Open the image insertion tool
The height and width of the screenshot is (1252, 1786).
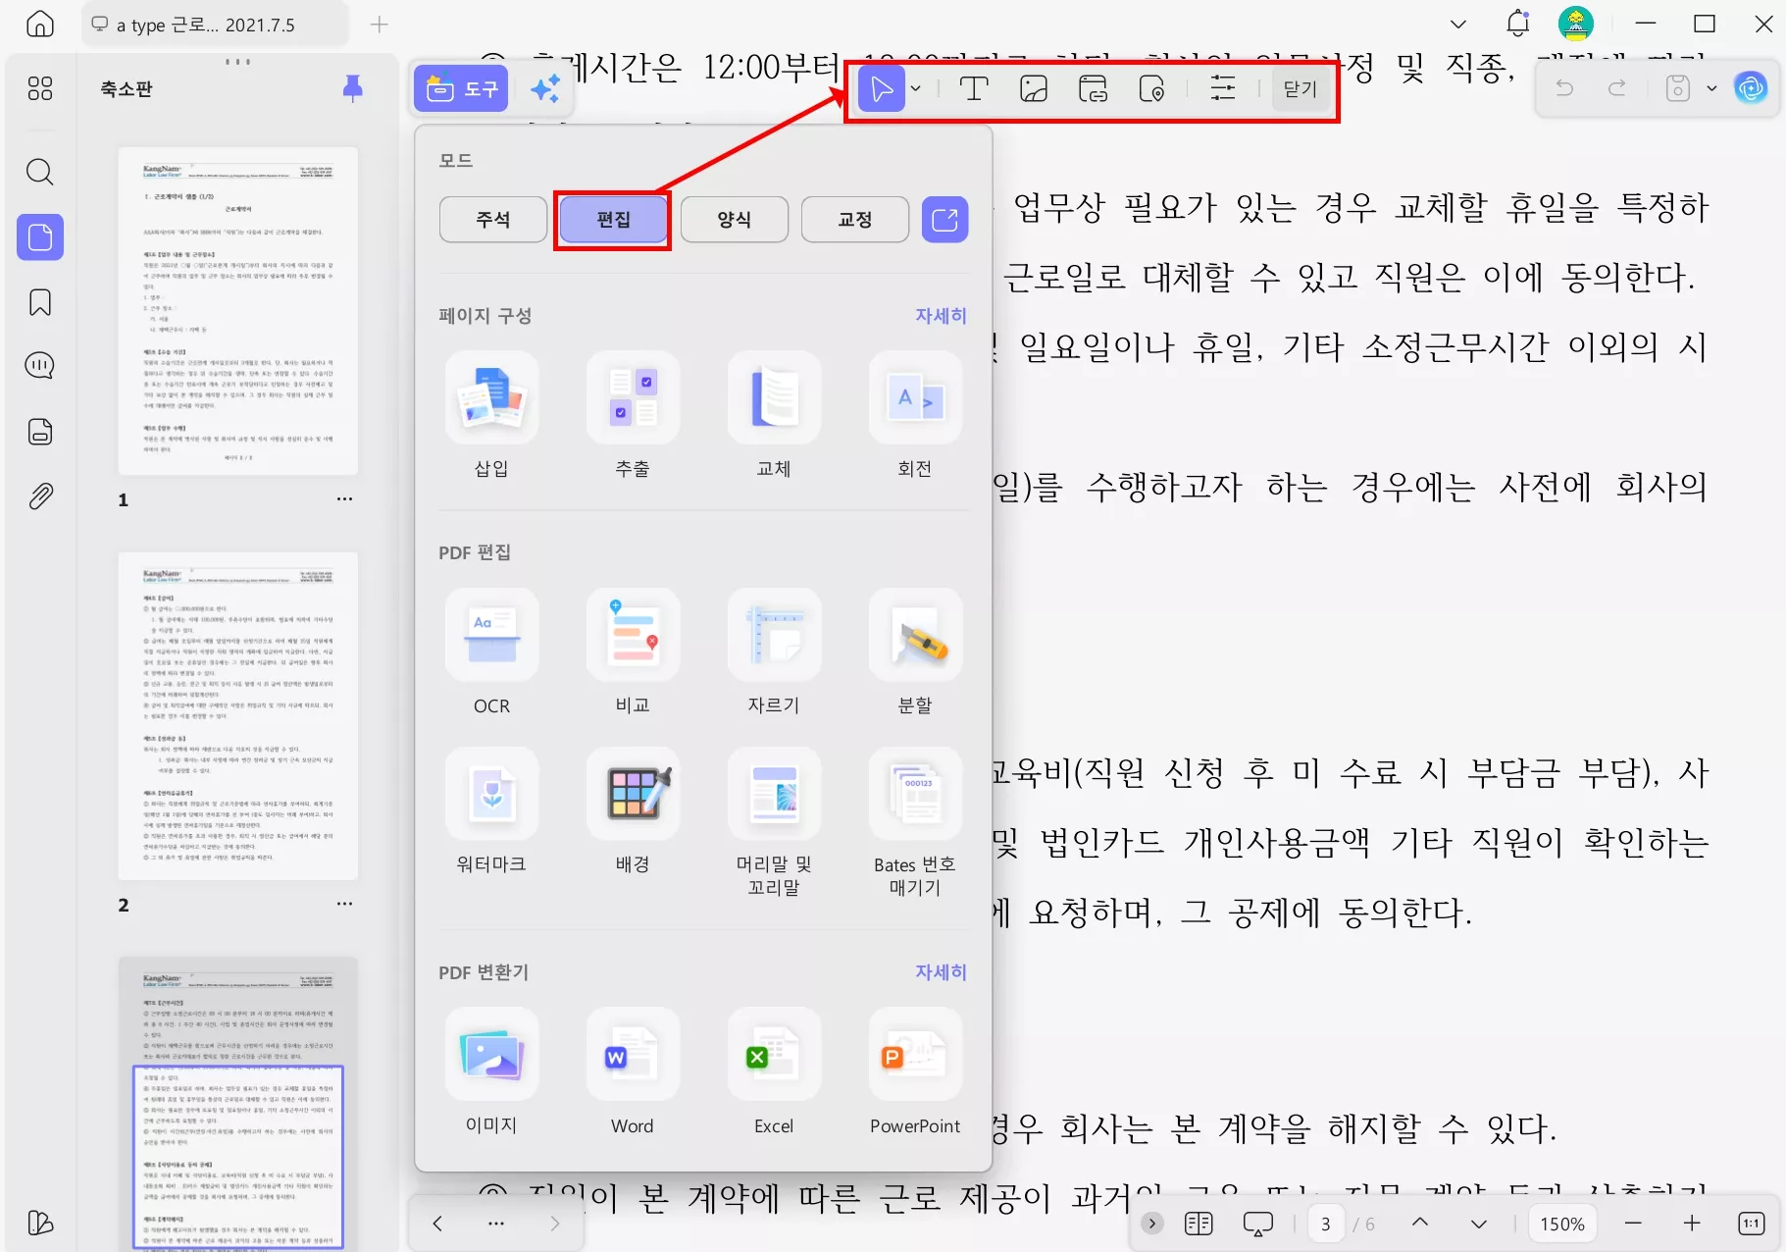[1033, 88]
